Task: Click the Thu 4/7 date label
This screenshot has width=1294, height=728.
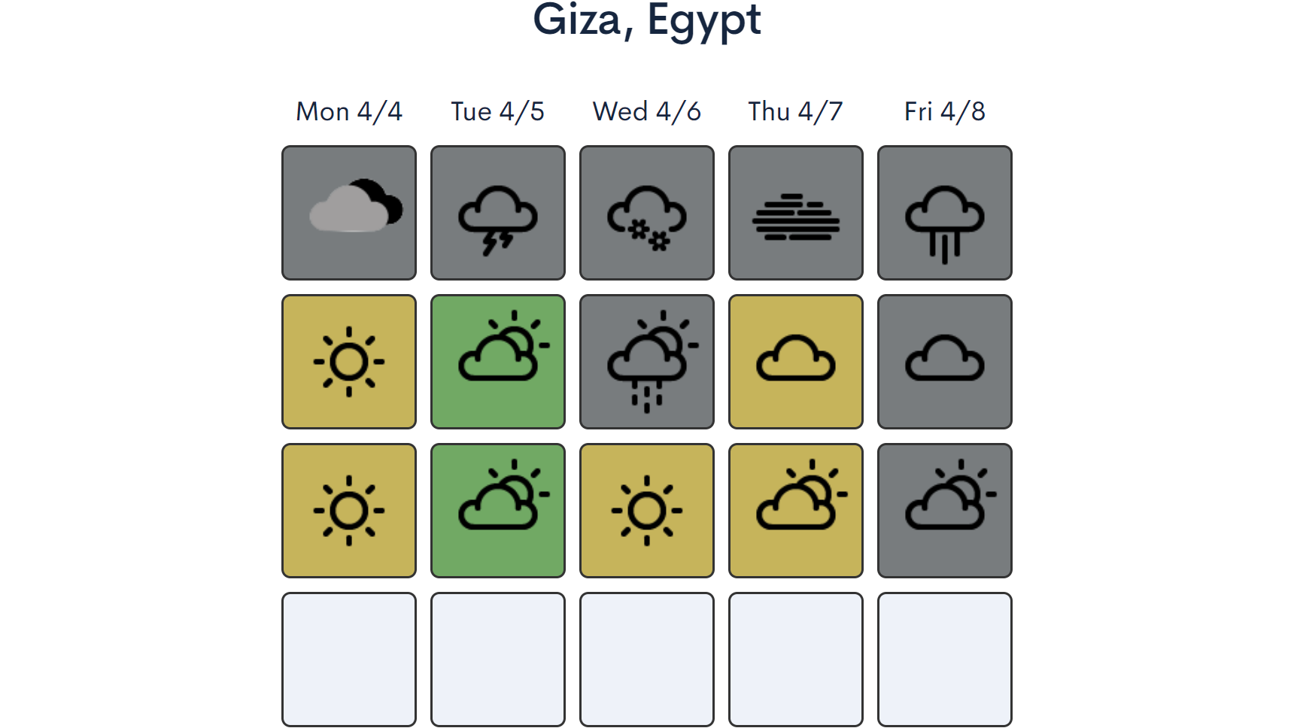Action: [x=795, y=111]
